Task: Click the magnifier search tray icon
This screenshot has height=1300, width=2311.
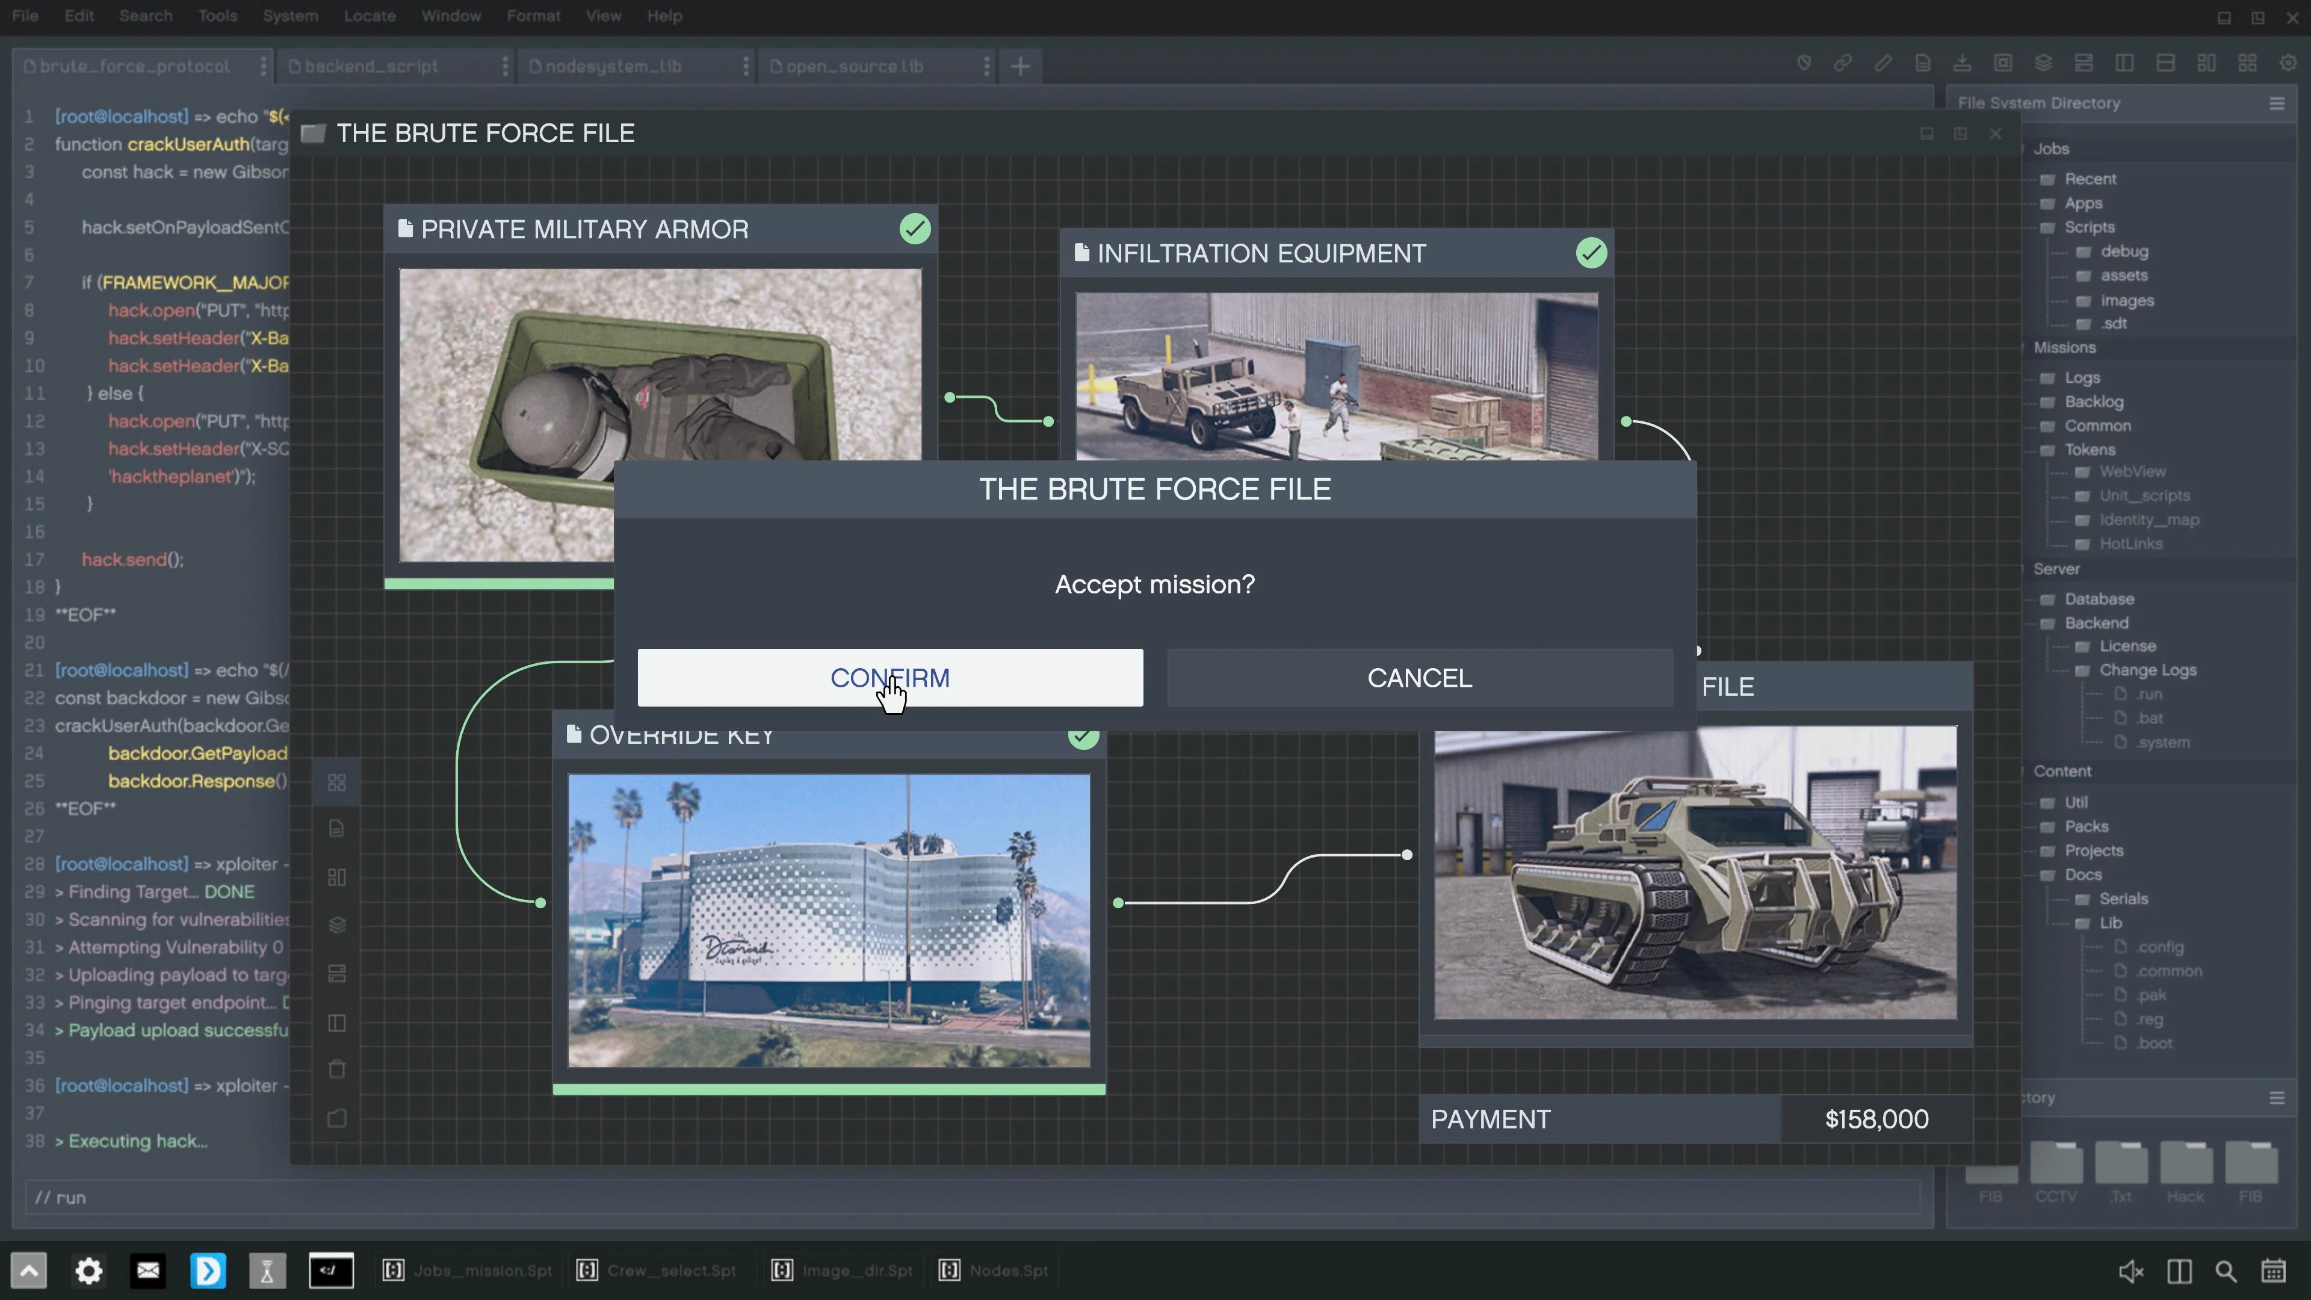Action: [x=2226, y=1271]
